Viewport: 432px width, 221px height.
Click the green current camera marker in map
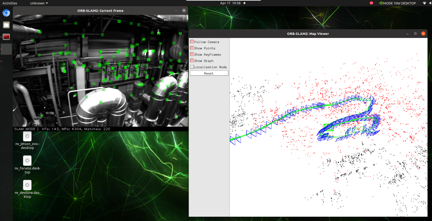point(328,128)
